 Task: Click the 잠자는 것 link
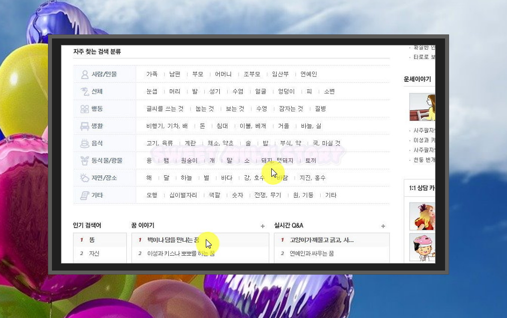(291, 109)
